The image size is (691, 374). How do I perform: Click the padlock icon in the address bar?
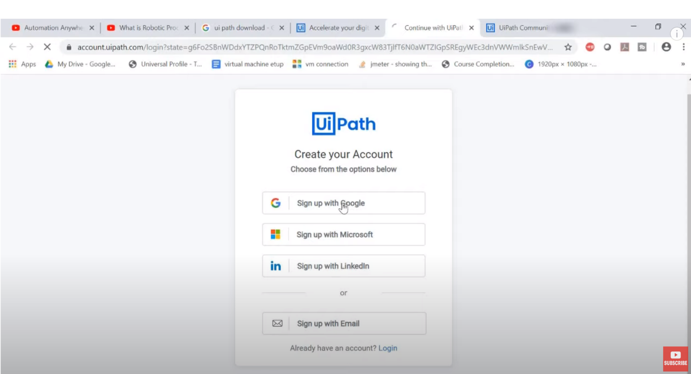[x=68, y=47]
